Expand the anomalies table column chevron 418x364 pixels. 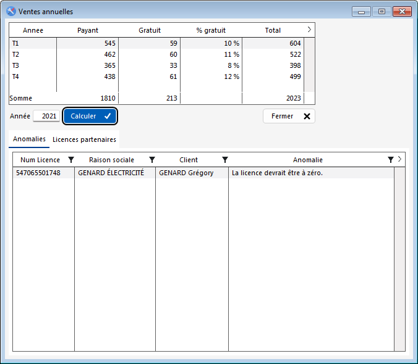point(399,160)
